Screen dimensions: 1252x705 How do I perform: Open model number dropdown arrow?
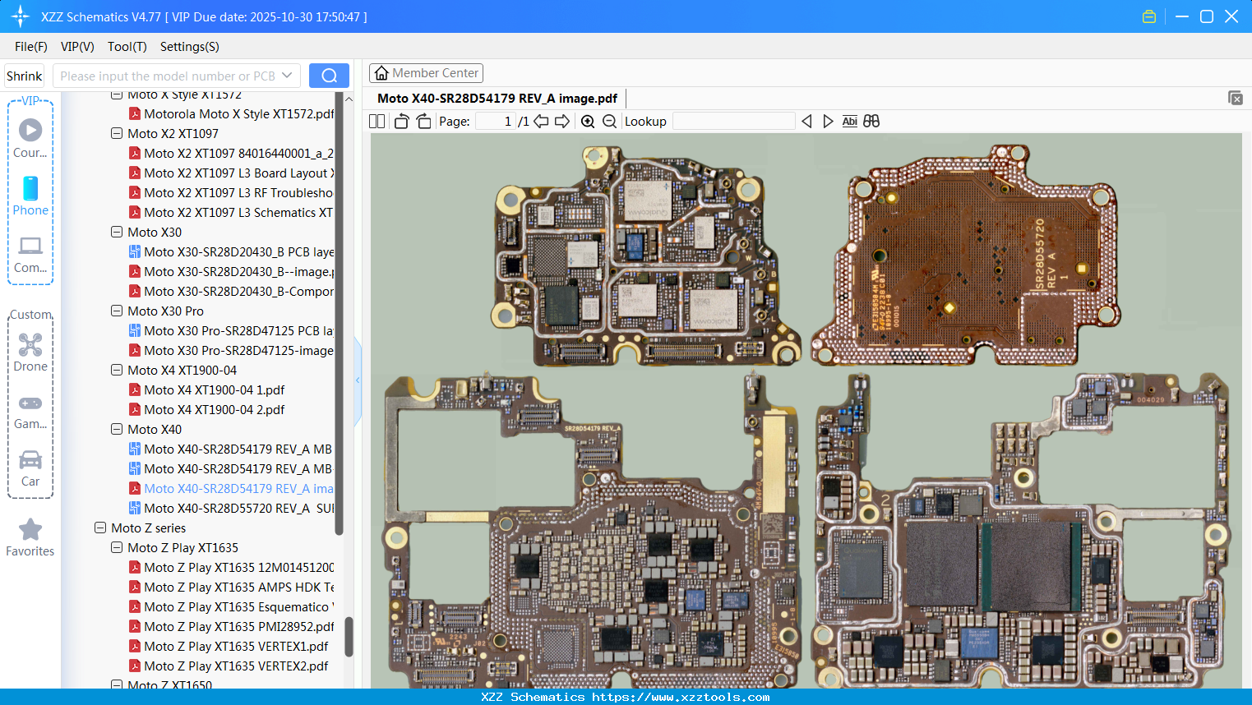287,76
